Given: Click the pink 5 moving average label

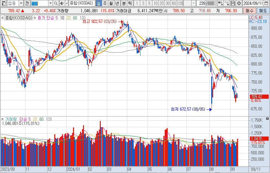Looking at the screenshot, I should click(x=57, y=18).
